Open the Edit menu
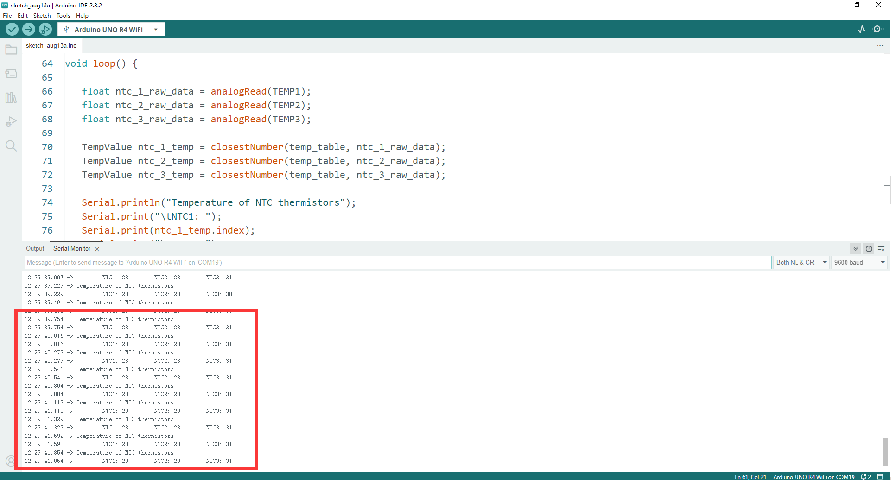 23,15
